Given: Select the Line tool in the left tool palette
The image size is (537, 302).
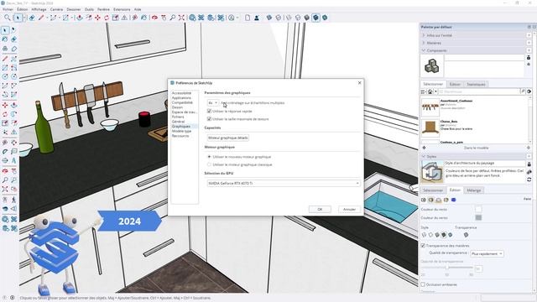Looking at the screenshot, I should pyautogui.click(x=5, y=59).
